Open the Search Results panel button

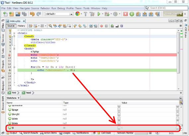pyautogui.click(x=29, y=133)
